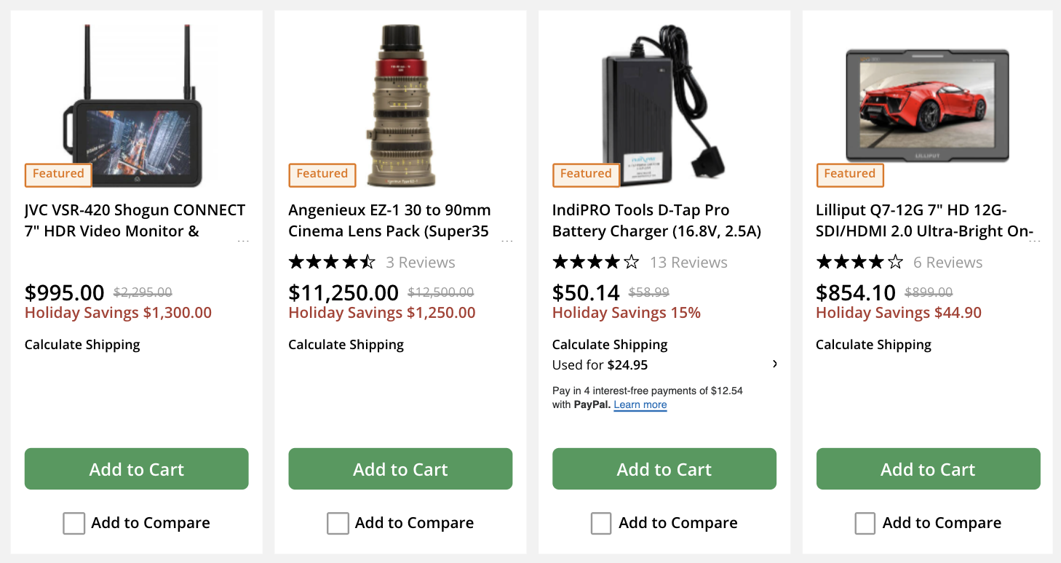Screen dimensions: 1061x563
Task: Click star rating of Angenieux lens
Action: coord(332,262)
